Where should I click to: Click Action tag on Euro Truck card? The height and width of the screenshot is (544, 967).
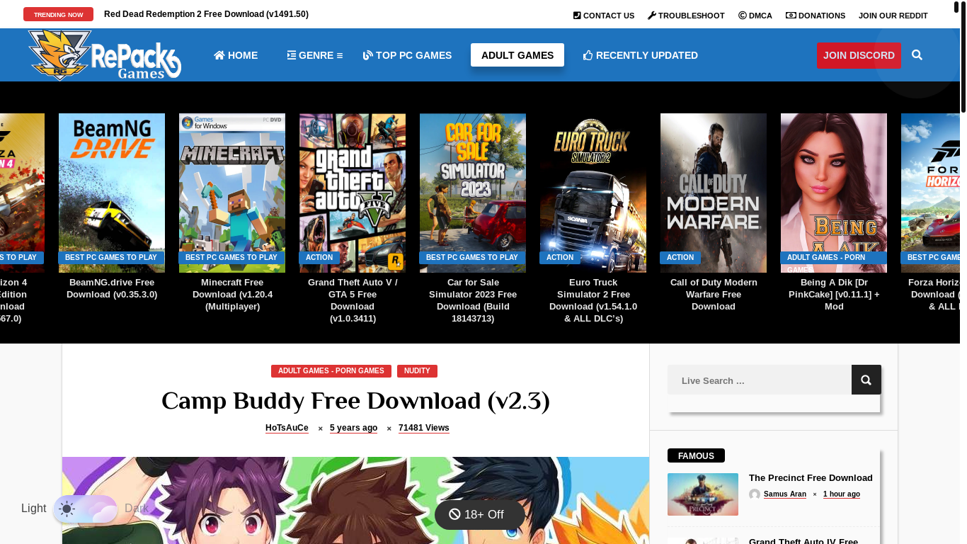click(x=560, y=258)
